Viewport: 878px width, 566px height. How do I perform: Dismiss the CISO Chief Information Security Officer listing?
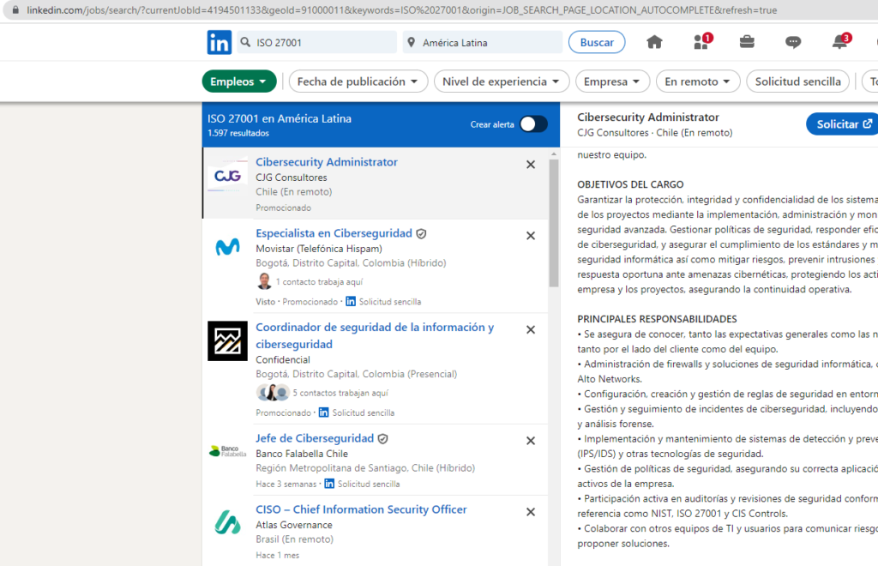tap(530, 512)
